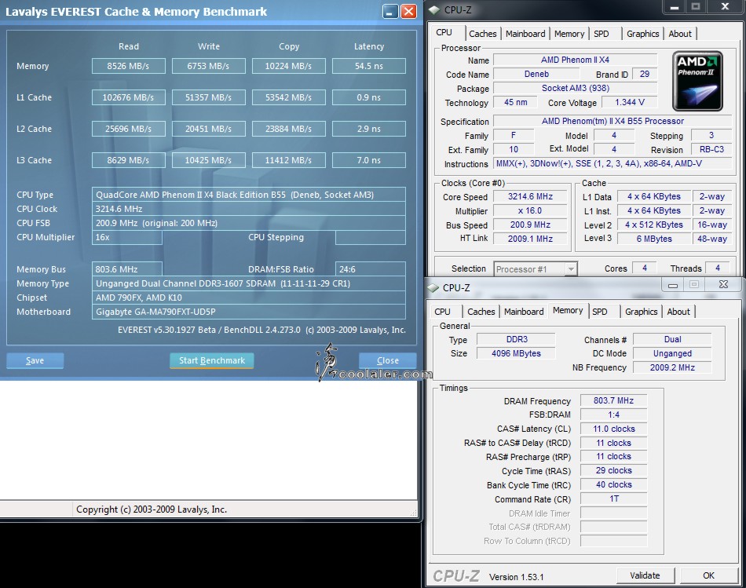The width and height of the screenshot is (746, 588).
Task: Open the Caches tab in the upper CPU-Z window
Action: point(482,34)
